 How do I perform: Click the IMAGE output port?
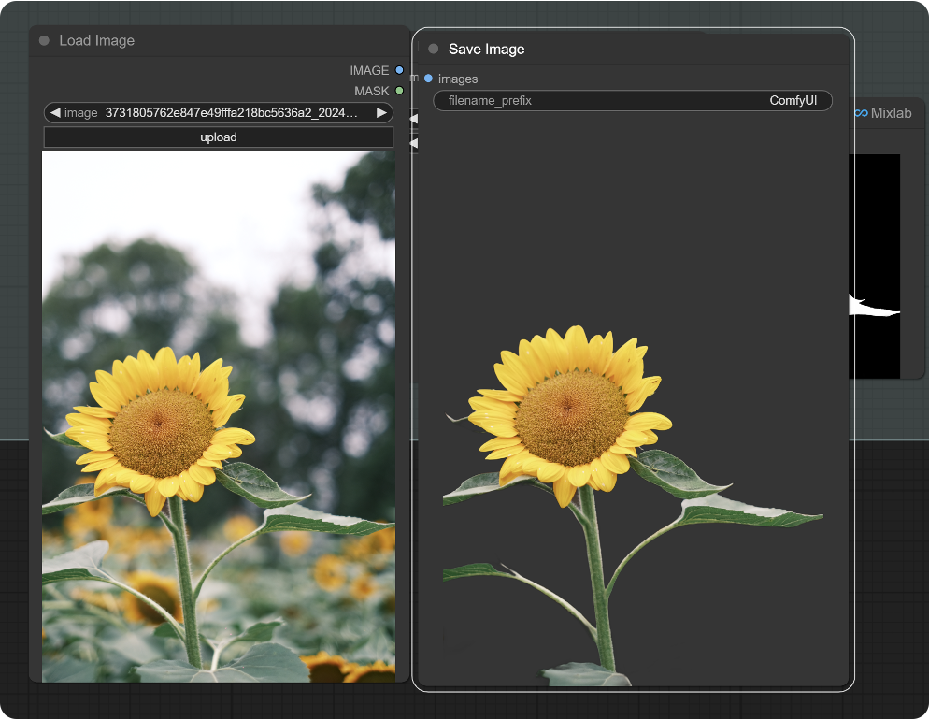[399, 71]
